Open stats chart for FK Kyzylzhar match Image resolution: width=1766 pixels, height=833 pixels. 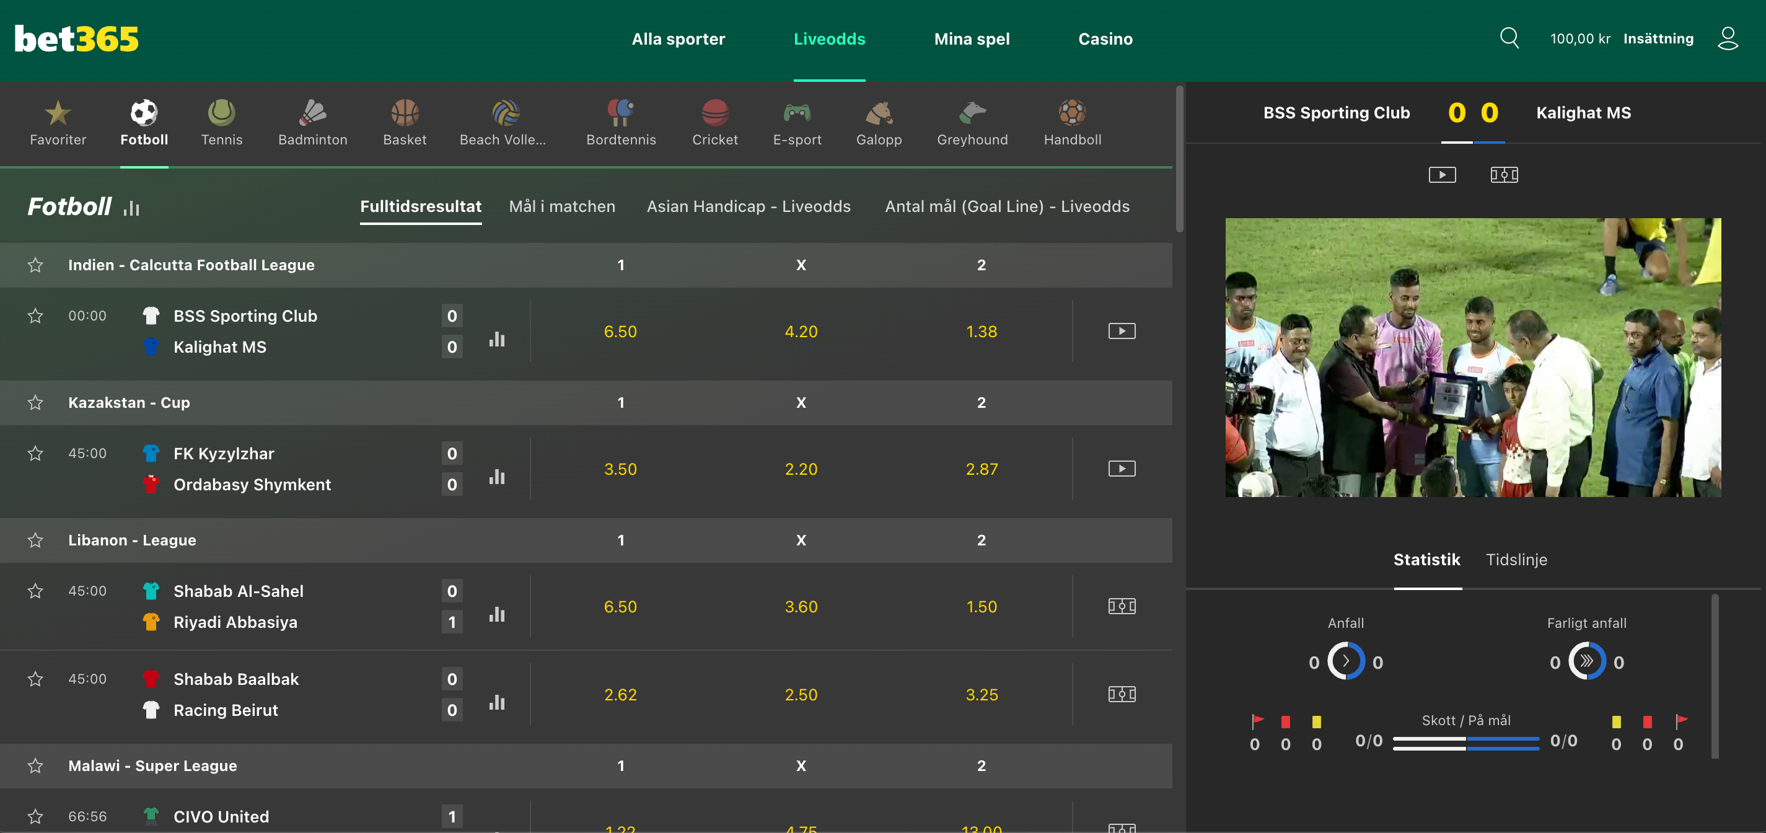pos(497,477)
